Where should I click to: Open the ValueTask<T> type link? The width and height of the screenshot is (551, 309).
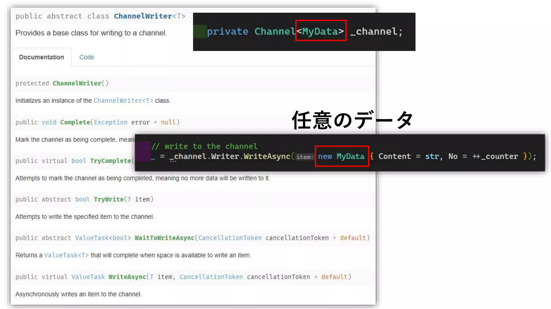(x=66, y=255)
